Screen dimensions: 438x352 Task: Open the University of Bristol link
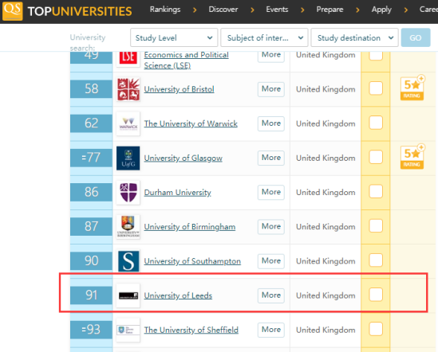[x=179, y=89]
